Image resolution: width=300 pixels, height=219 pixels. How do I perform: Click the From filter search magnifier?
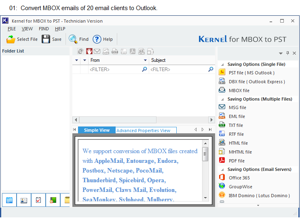point(144,69)
